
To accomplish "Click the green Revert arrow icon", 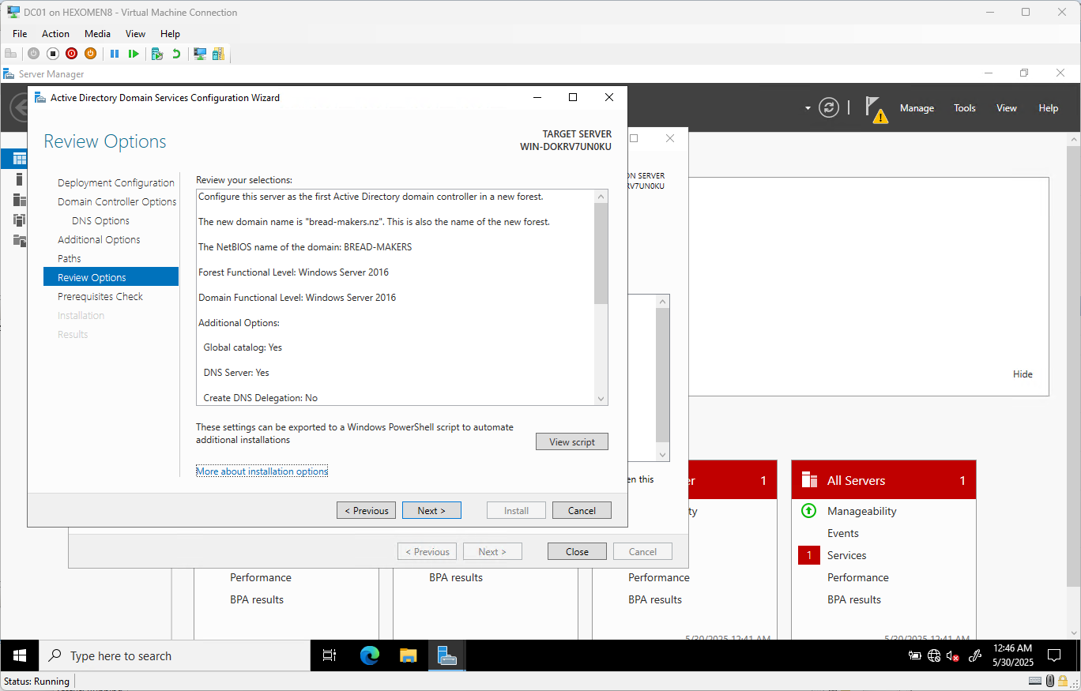I will tap(176, 54).
